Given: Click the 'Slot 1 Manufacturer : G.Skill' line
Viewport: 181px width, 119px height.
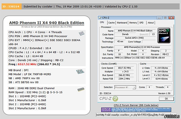Looking at the screenshot, I should (27, 100).
